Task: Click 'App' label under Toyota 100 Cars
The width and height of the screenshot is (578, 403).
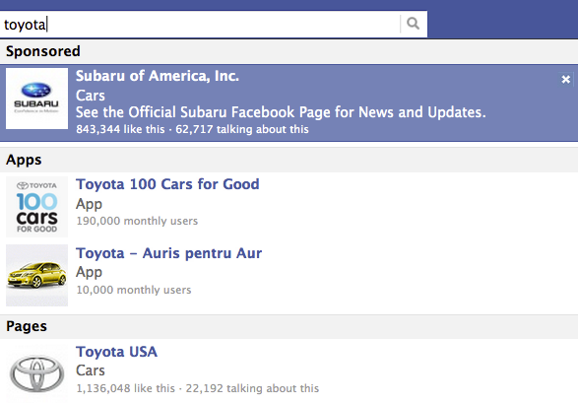Action: tap(89, 204)
